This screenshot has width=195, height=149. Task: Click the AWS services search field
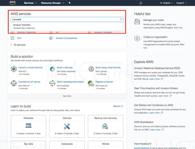(65, 20)
